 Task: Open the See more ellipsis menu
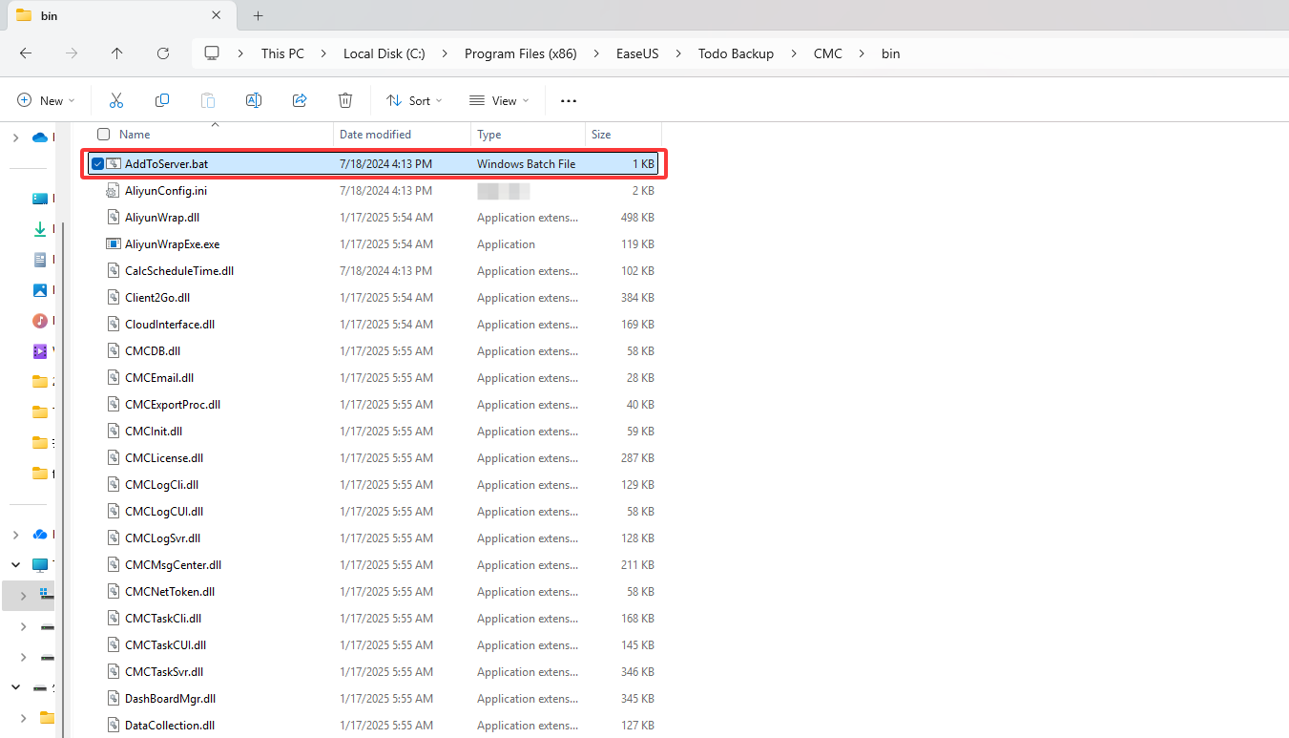pos(569,100)
